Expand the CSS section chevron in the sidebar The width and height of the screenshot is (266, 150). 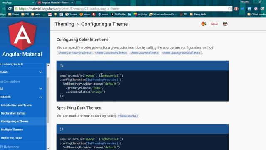click(41, 89)
